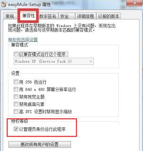Go to the 安全 tab
143x151 pixels.
[x=67, y=16]
